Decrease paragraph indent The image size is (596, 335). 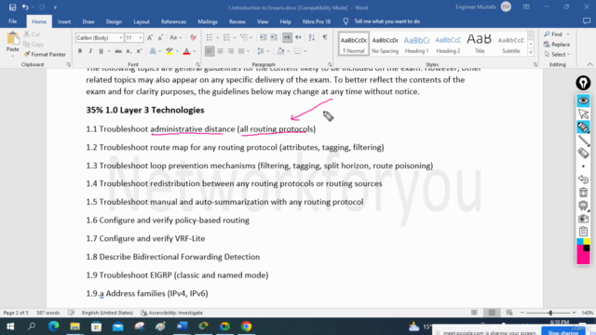pos(263,37)
